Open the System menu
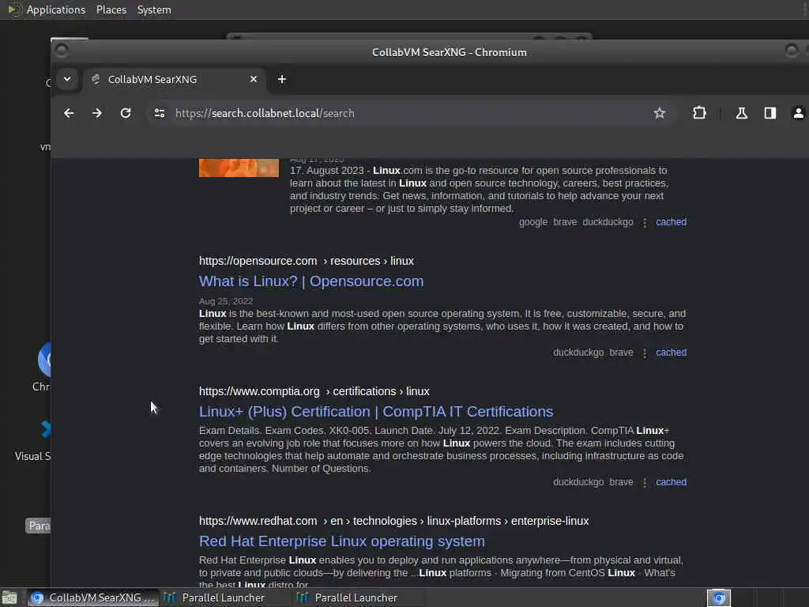This screenshot has height=607, width=809. pos(154,9)
